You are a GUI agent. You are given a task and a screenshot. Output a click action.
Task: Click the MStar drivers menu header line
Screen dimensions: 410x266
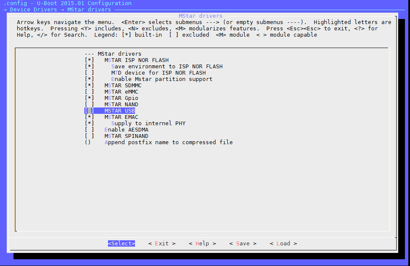(x=119, y=54)
